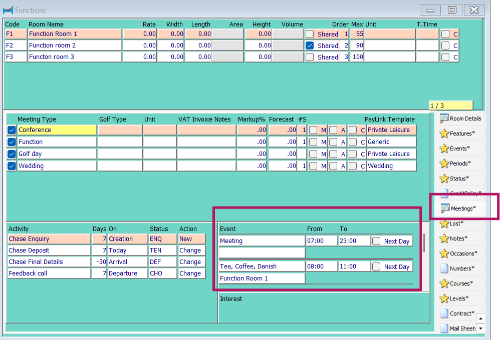Uncheck the Golf day meeting type checkbox
Screen dimensions: 500x340
(x=12, y=154)
